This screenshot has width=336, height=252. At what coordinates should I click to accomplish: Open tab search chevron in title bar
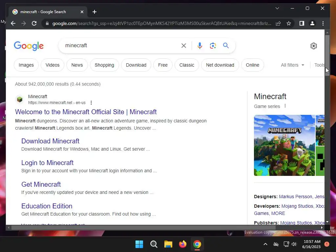coord(277,8)
